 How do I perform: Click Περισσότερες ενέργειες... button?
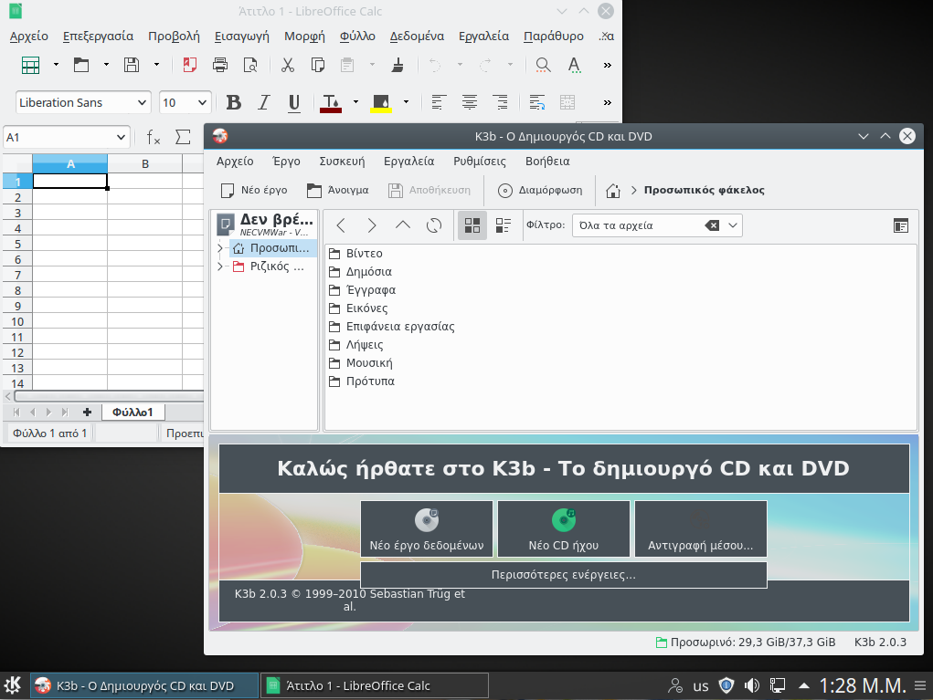pos(564,575)
